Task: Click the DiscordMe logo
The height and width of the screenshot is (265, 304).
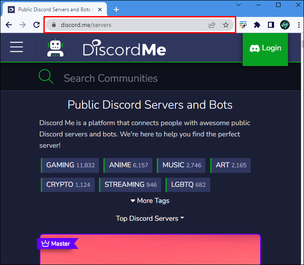Action: click(x=124, y=48)
